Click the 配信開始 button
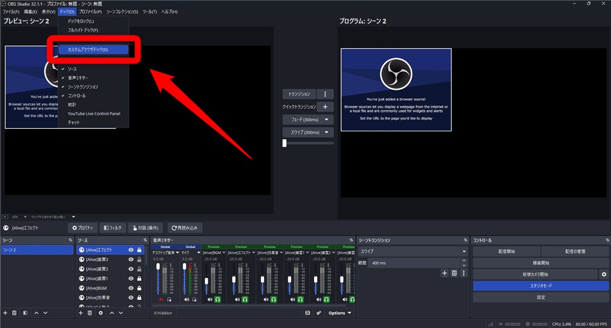The width and height of the screenshot is (611, 328). coord(507,252)
